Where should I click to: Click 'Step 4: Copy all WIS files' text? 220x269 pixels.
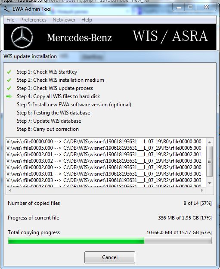pyautogui.click(x=59, y=96)
